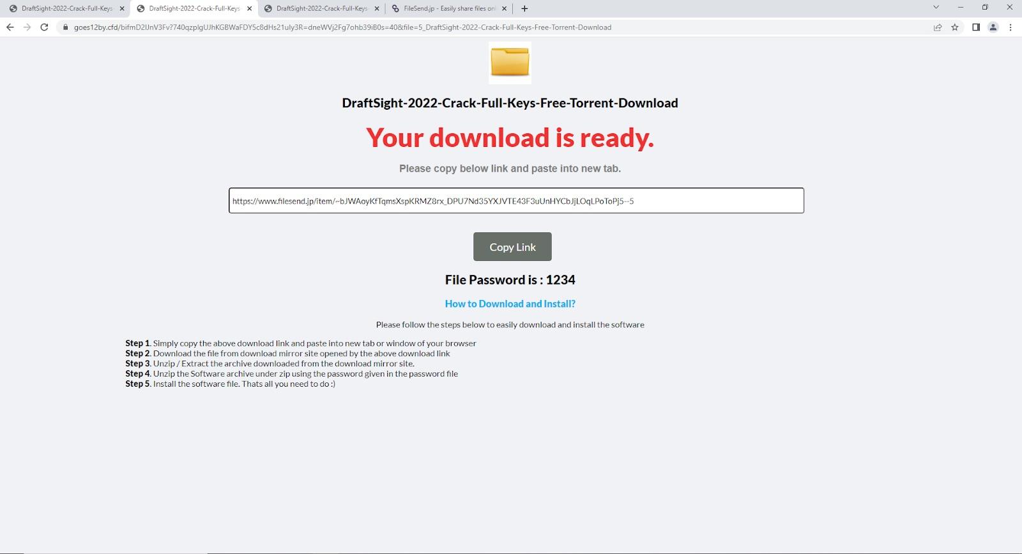Expand the tab search dropdown arrow
This screenshot has width=1022, height=554.
point(936,8)
